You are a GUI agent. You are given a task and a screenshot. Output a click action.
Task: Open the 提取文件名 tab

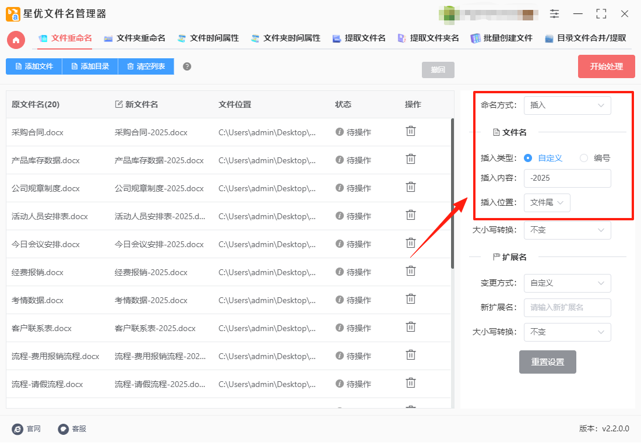pos(359,38)
